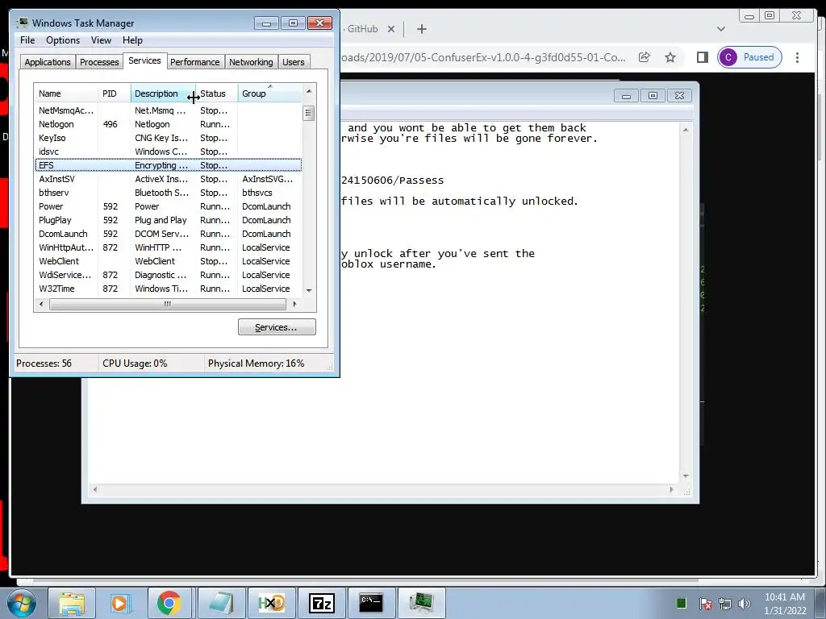Click the Task Manager title bar icon
This screenshot has height=619, width=826.
tap(22, 23)
